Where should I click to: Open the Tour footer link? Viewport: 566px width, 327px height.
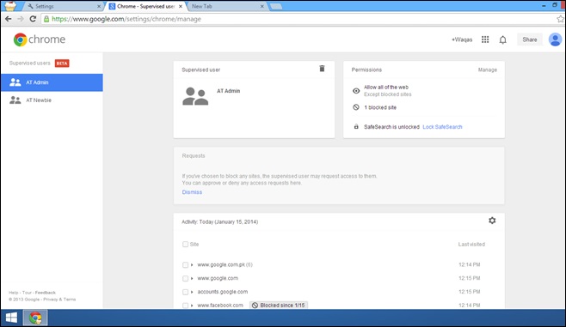(27, 293)
